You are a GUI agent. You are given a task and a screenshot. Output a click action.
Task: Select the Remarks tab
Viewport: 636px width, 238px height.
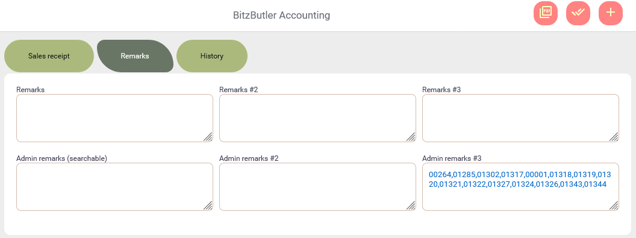(135, 56)
